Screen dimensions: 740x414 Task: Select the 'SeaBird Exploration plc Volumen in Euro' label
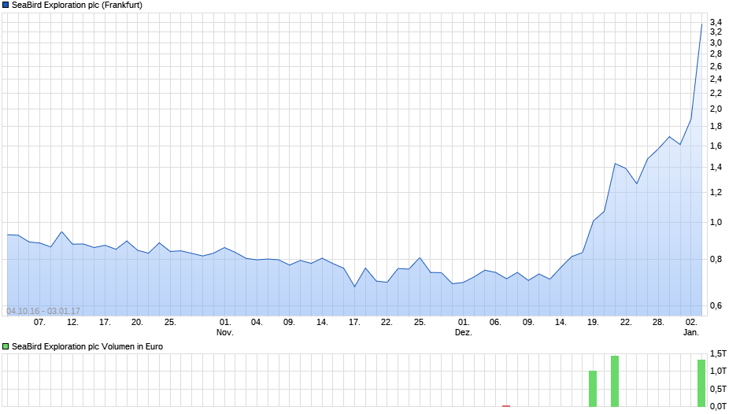(87, 346)
